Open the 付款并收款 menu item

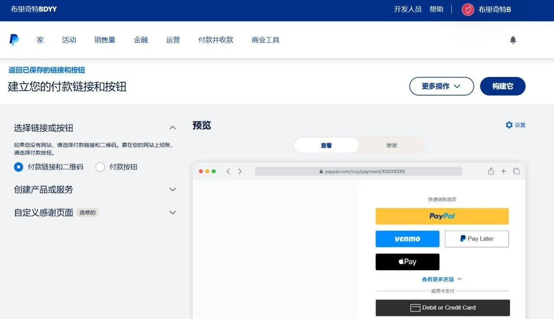click(216, 40)
